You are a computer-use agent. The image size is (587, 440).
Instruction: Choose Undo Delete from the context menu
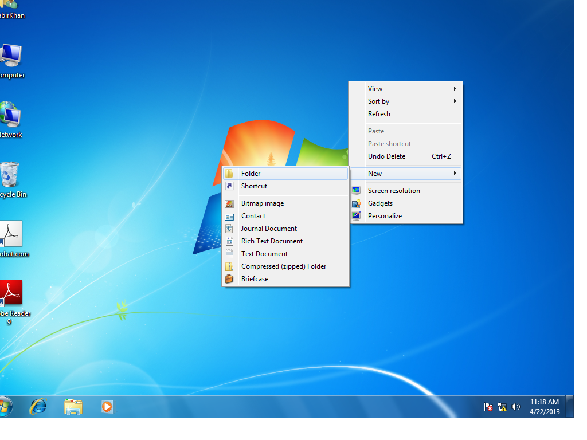(x=406, y=156)
